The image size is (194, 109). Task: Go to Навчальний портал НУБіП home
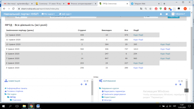(21, 14)
